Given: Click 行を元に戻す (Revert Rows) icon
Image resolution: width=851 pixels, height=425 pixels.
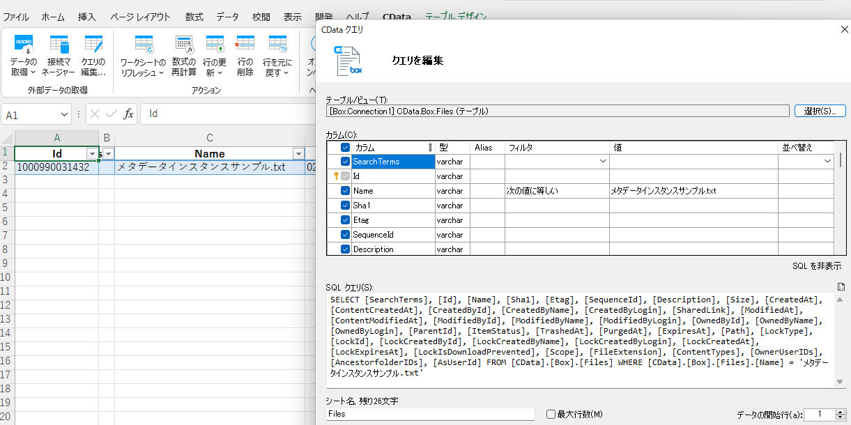Looking at the screenshot, I should click(x=277, y=56).
